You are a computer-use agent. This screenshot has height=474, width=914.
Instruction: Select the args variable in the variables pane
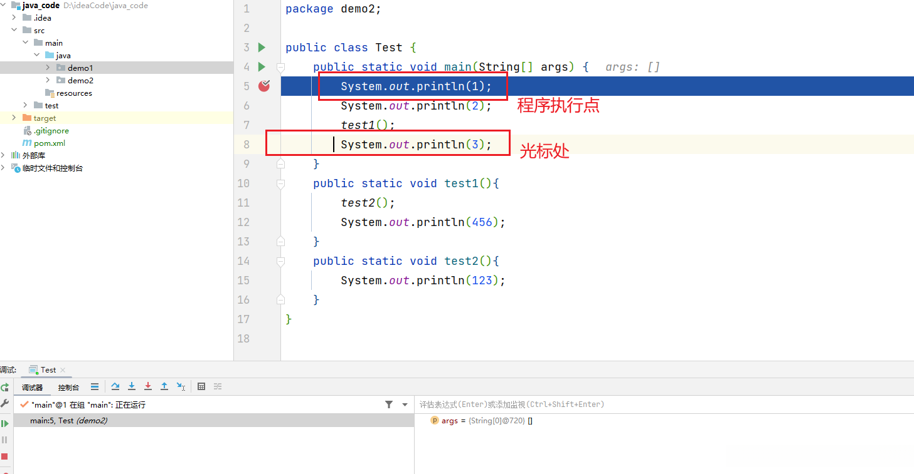point(481,421)
